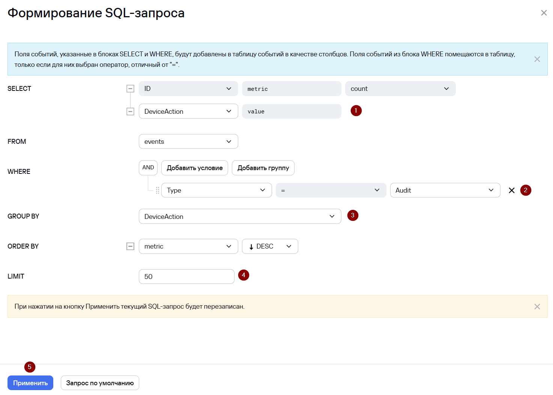
Task: Remove the metric row in ORDER BY
Action: pos(130,246)
